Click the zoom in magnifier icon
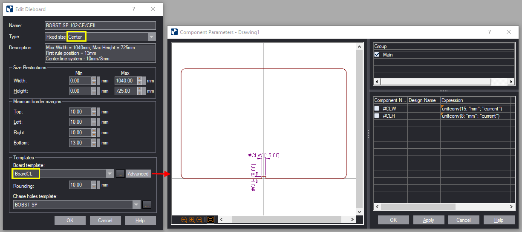This screenshot has width=522, height=232. pyautogui.click(x=184, y=220)
